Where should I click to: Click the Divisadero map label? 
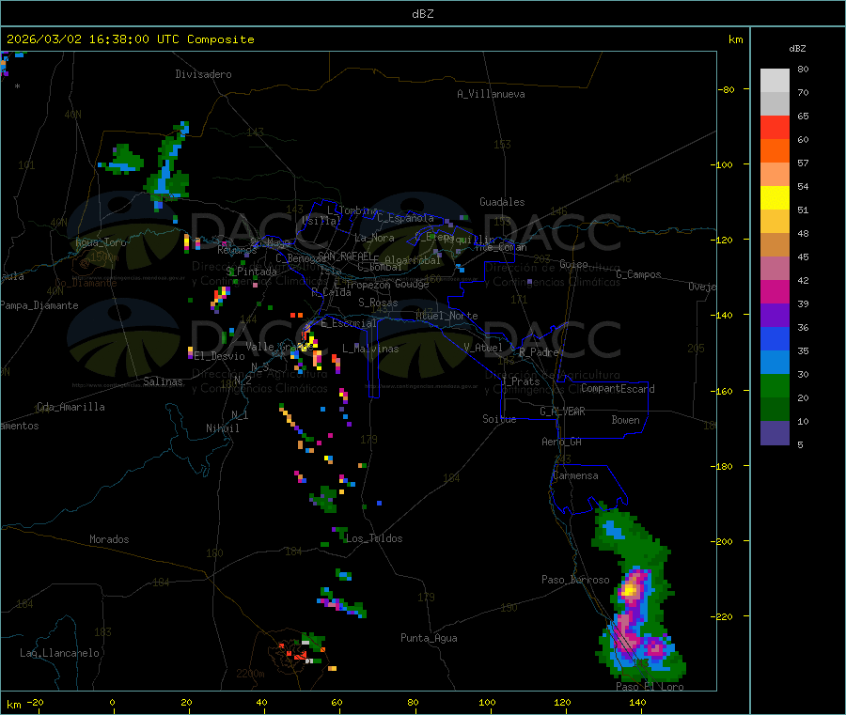click(x=203, y=74)
